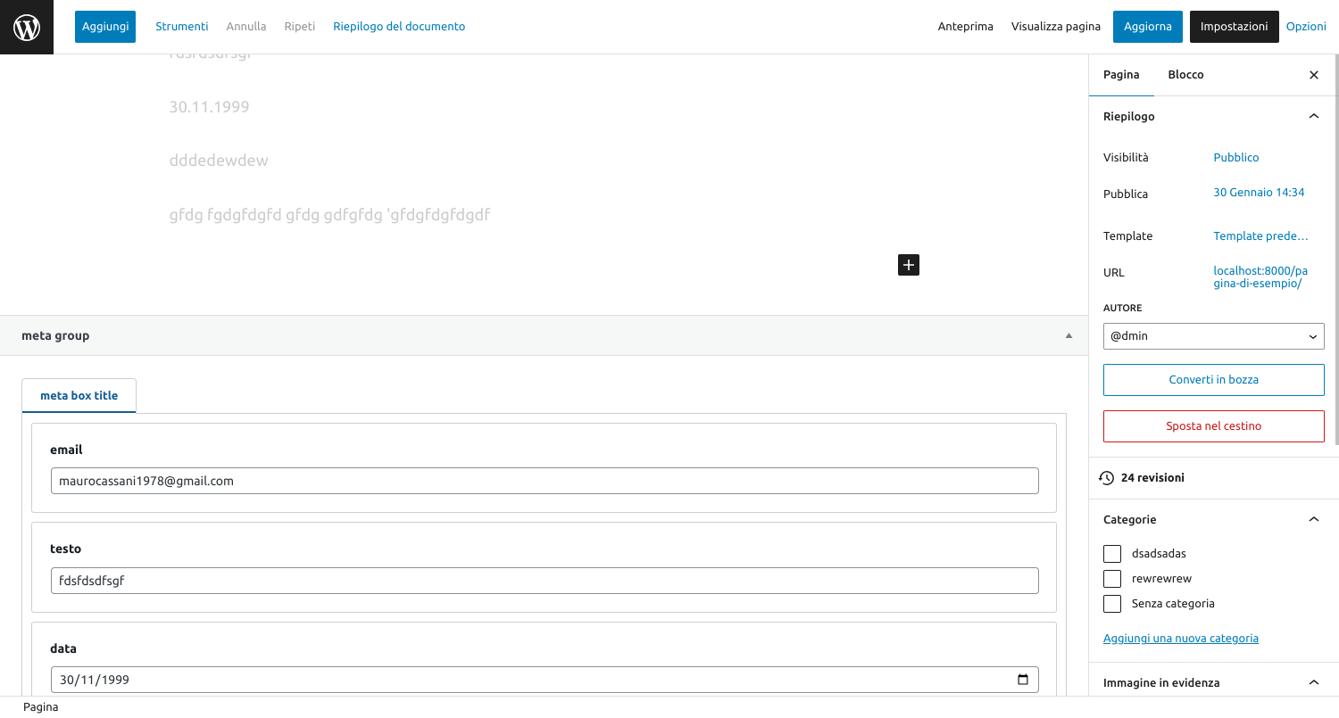Click Visualizza pagina

(x=1056, y=27)
